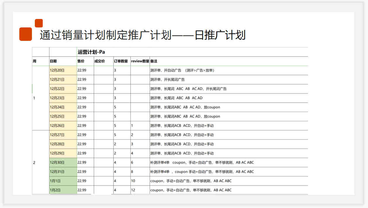Screen dimensions: 368x208
Task: Click the 22.99 price in the 12月20日 row
Action: [x=82, y=70]
